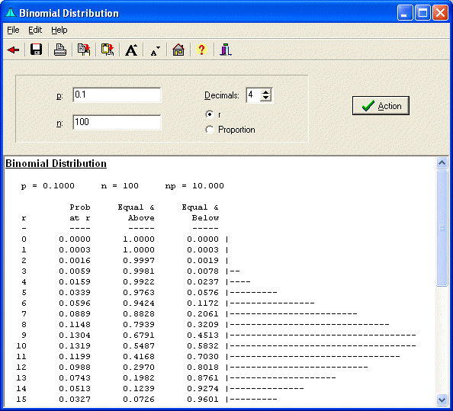Image resolution: width=453 pixels, height=411 pixels.
Task: Click the copy text to clipboard icon
Action: click(84, 50)
